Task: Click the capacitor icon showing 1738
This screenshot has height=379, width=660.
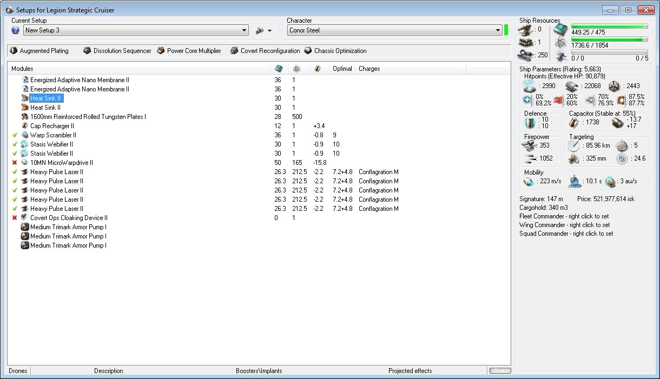Action: 574,123
